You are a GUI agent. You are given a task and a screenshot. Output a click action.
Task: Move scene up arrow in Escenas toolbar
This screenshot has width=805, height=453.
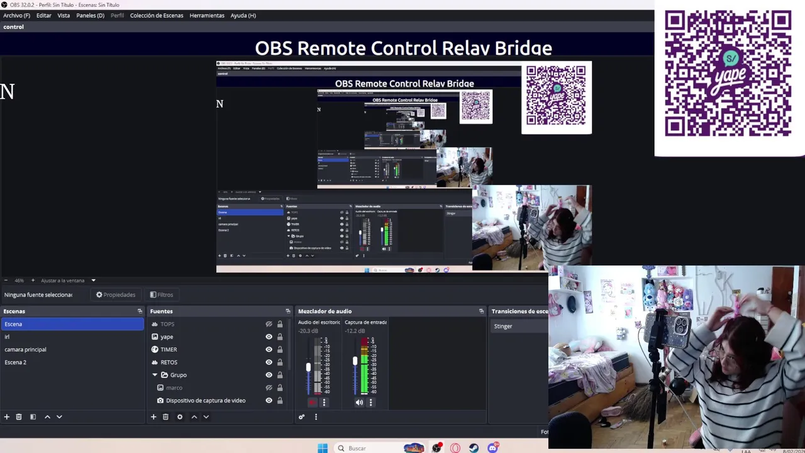pyautogui.click(x=47, y=417)
